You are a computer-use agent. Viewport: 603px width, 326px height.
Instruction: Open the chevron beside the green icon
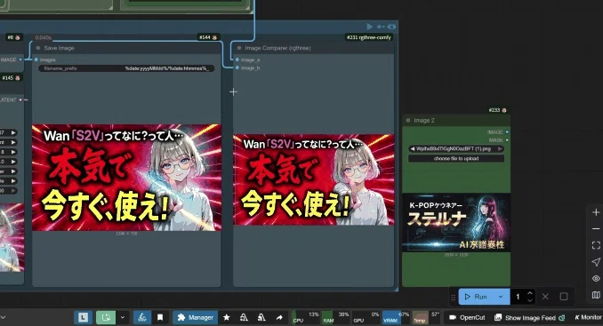click(x=123, y=317)
